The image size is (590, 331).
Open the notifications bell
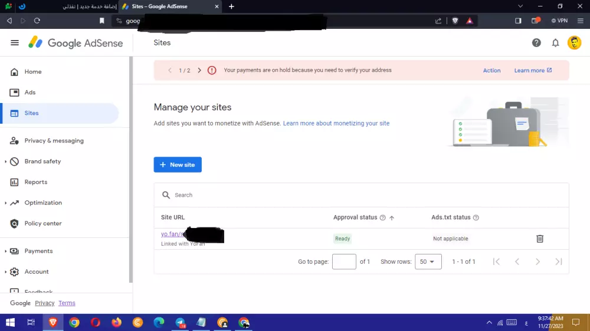(x=555, y=43)
